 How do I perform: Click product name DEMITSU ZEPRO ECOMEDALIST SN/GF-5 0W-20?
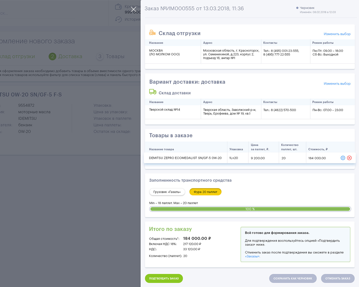click(x=185, y=158)
